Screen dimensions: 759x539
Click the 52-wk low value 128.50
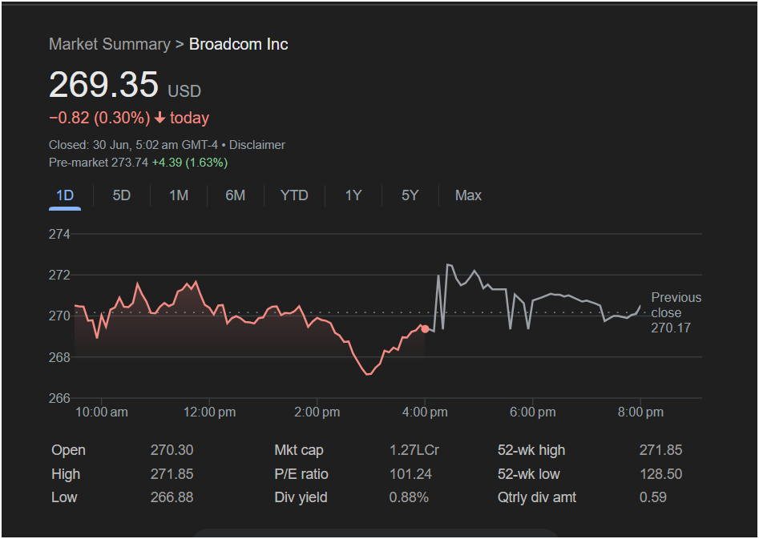[660, 473]
